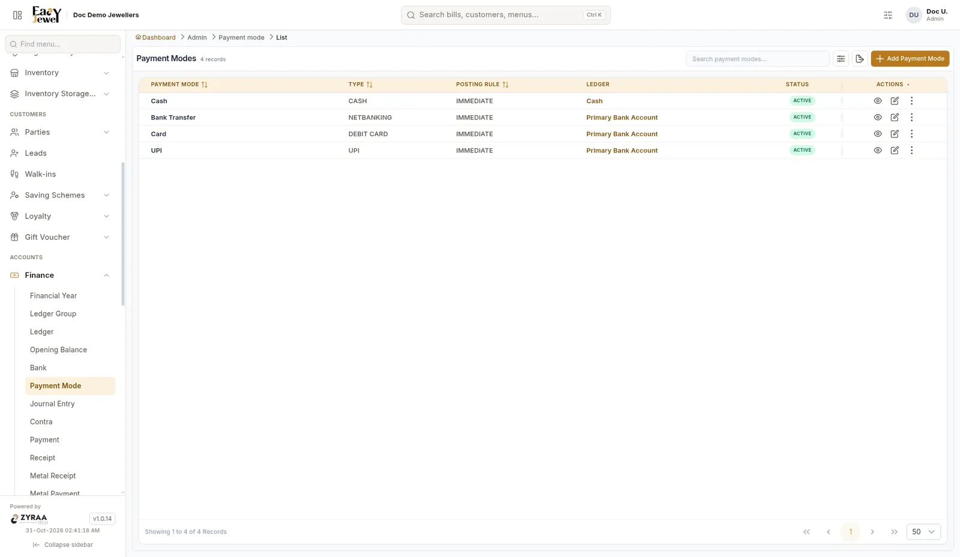This screenshot has width=960, height=557.
Task: Expand the Parties menu
Action: click(60, 132)
